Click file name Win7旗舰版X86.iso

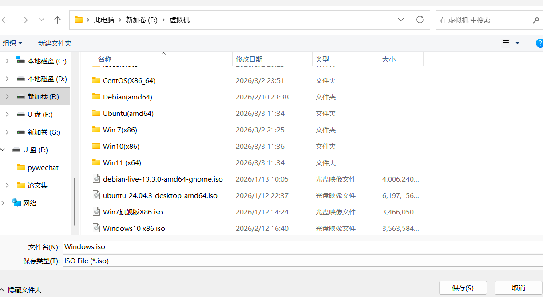tap(133, 212)
